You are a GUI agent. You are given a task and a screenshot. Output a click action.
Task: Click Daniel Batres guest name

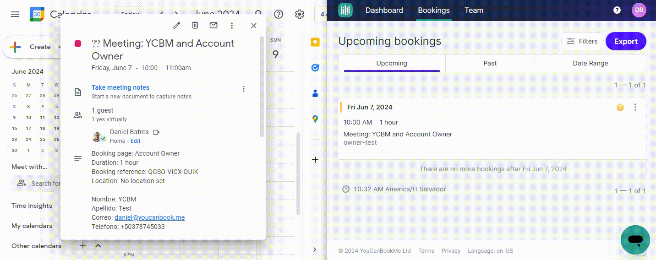[129, 132]
